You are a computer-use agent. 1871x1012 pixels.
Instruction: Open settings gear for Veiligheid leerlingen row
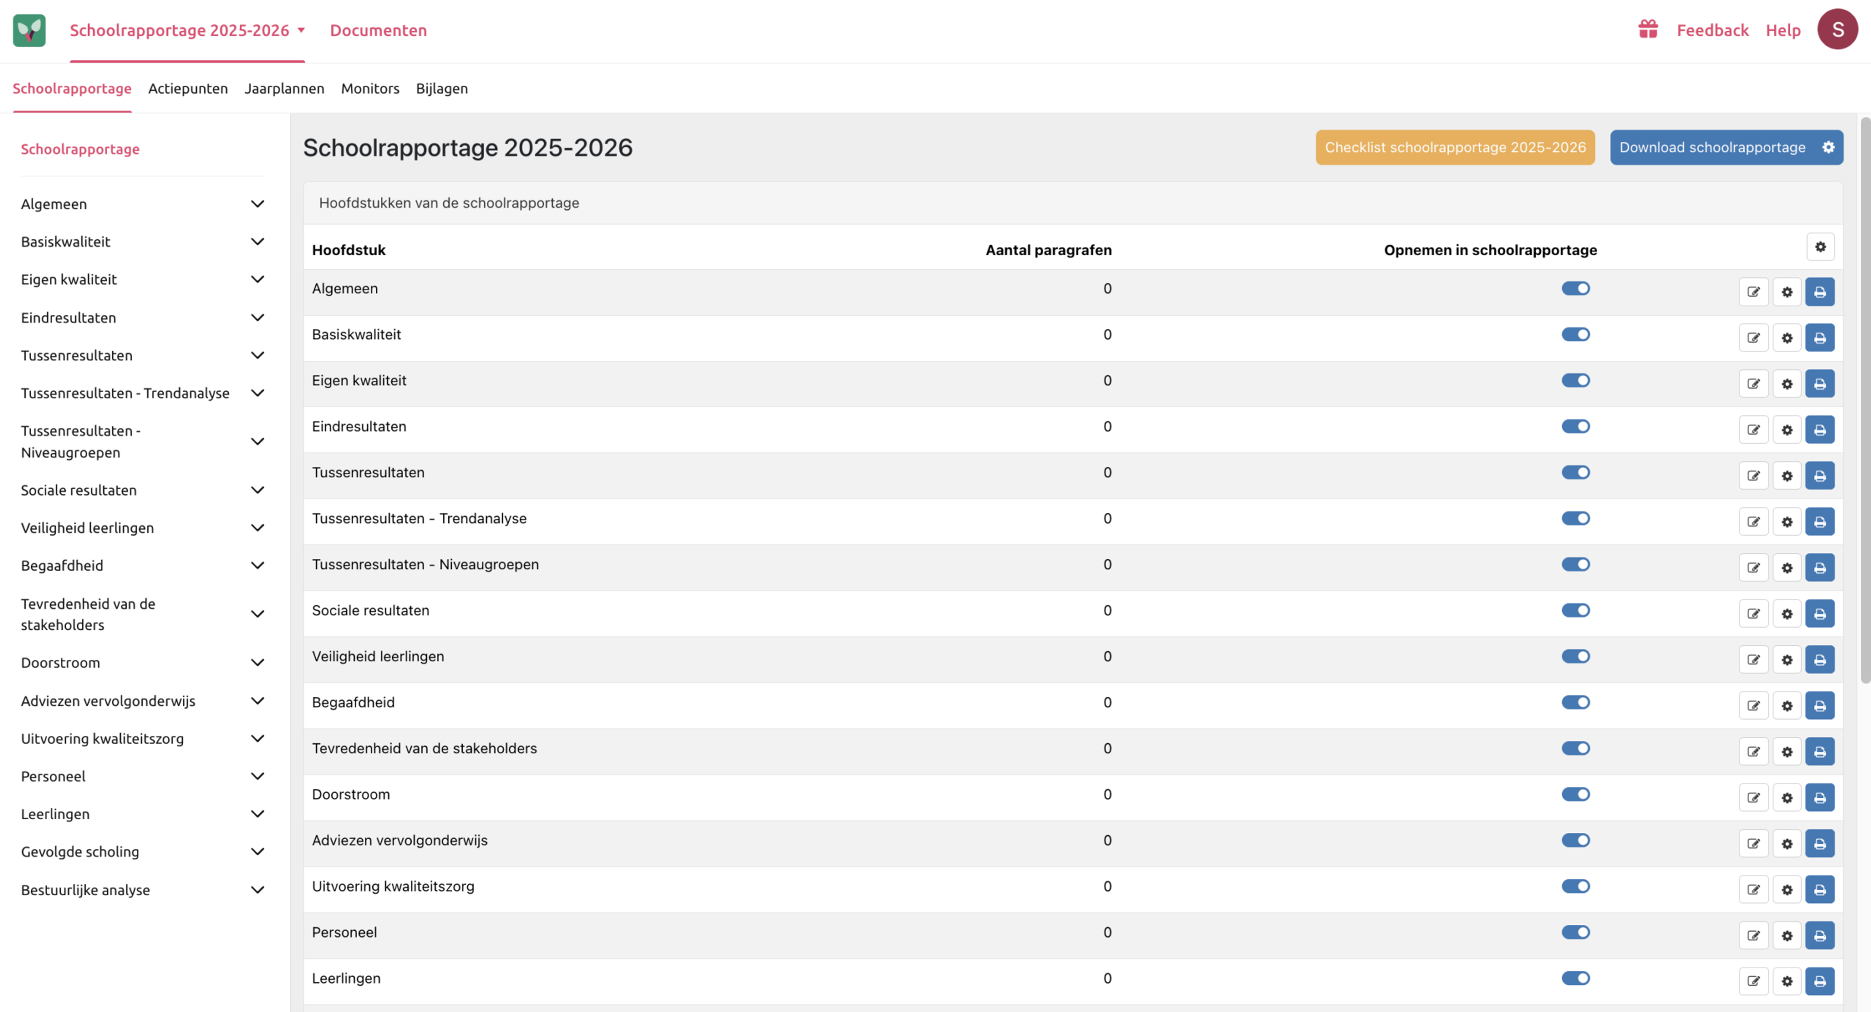pos(1787,660)
